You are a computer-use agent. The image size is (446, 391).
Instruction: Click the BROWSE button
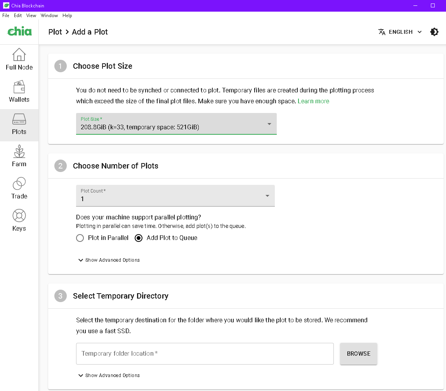[358, 354]
